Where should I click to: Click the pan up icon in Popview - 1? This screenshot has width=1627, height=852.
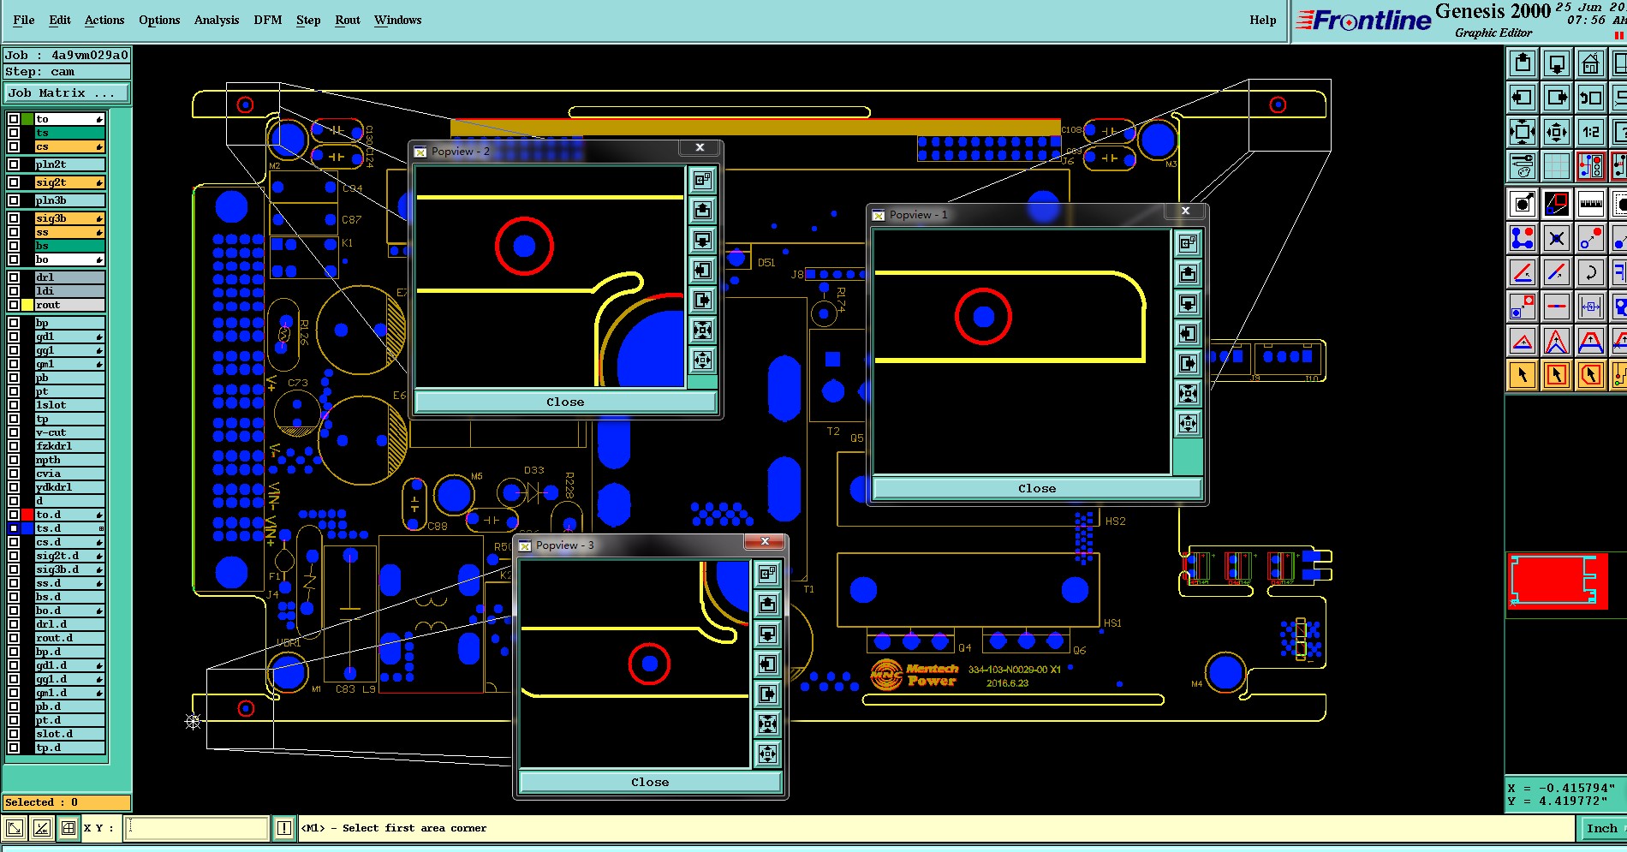(x=1188, y=274)
